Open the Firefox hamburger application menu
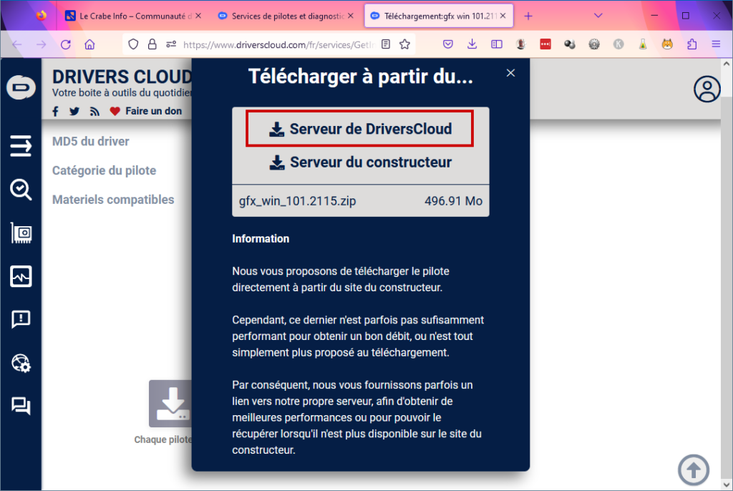 pyautogui.click(x=716, y=44)
